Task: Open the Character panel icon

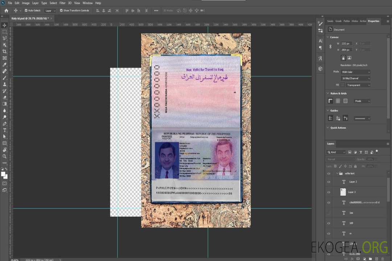Action: pos(320,41)
